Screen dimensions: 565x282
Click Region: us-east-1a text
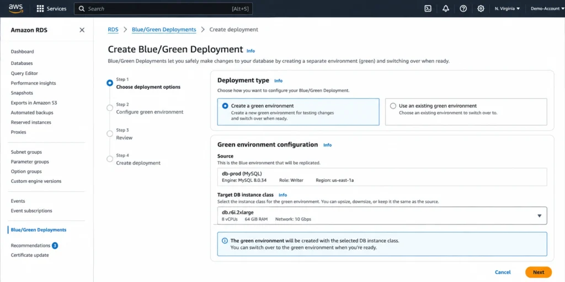click(335, 180)
